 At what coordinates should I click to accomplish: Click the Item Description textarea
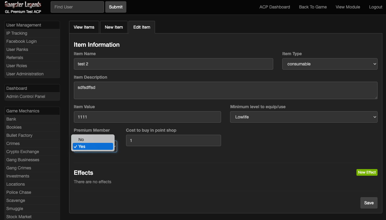(225, 90)
